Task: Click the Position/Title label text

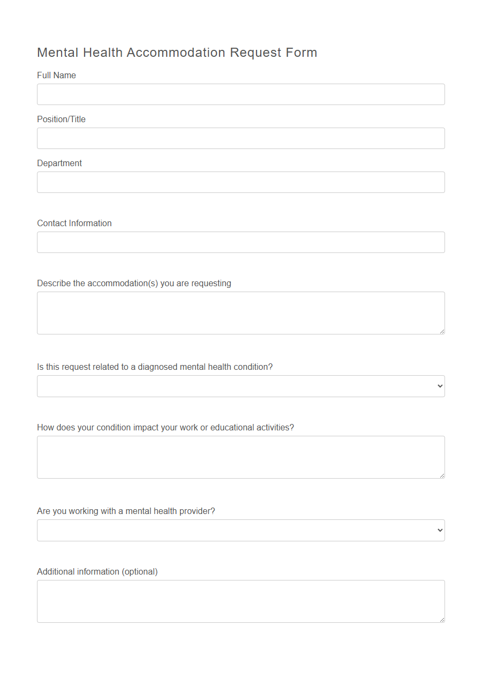Action: [x=61, y=119]
